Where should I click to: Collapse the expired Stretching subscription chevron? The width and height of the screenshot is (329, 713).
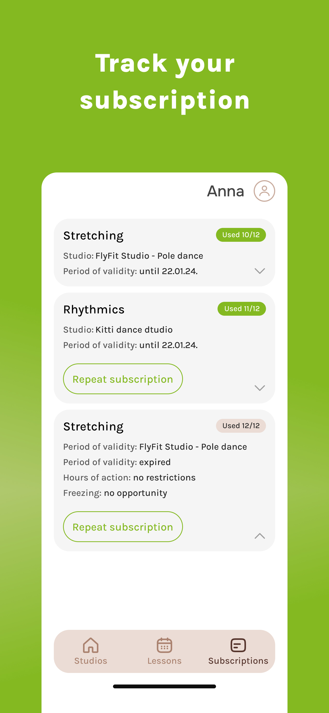[x=260, y=536]
